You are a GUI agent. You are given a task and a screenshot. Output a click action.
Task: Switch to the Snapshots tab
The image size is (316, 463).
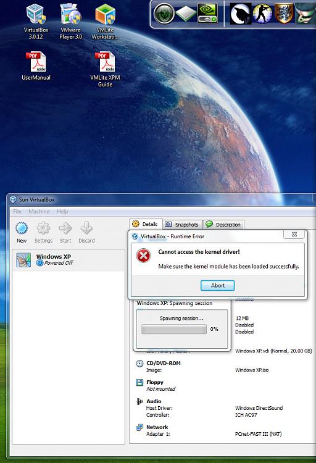(182, 225)
